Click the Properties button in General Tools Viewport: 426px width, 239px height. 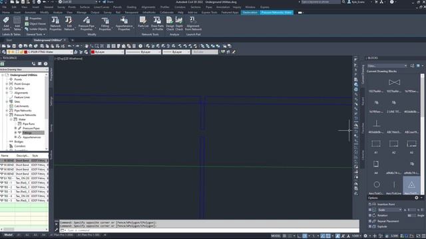click(33, 19)
